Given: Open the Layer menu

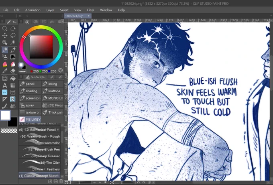Looking at the screenshot, I should click(50, 10).
